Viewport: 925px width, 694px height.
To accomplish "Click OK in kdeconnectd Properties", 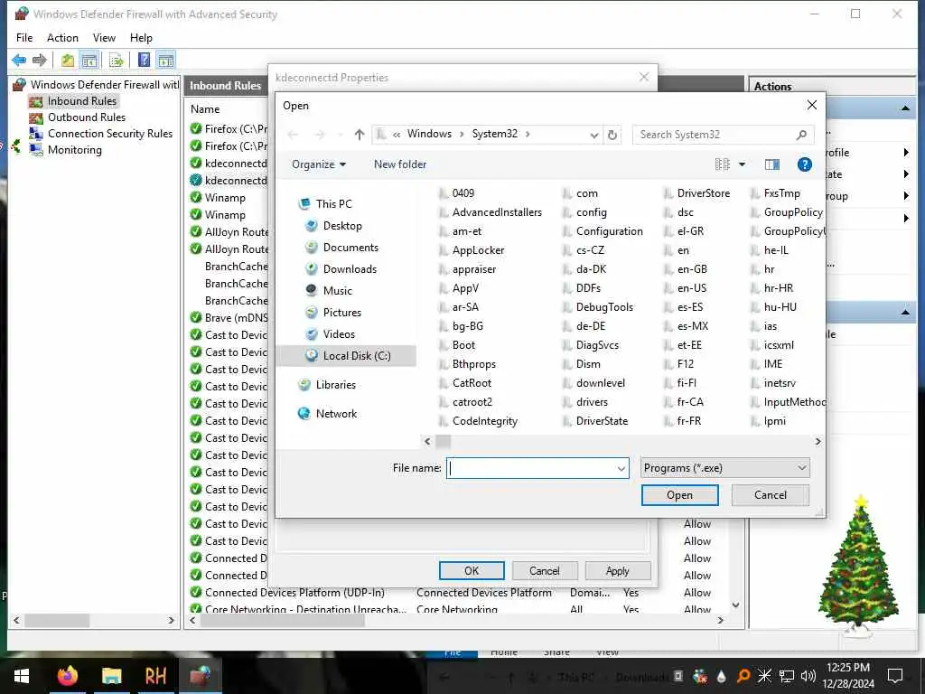I will pos(472,571).
